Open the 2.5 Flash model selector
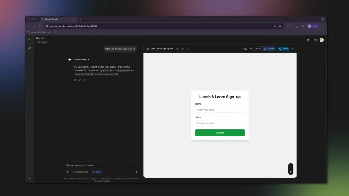349x196 pixels. pyautogui.click(x=42, y=42)
